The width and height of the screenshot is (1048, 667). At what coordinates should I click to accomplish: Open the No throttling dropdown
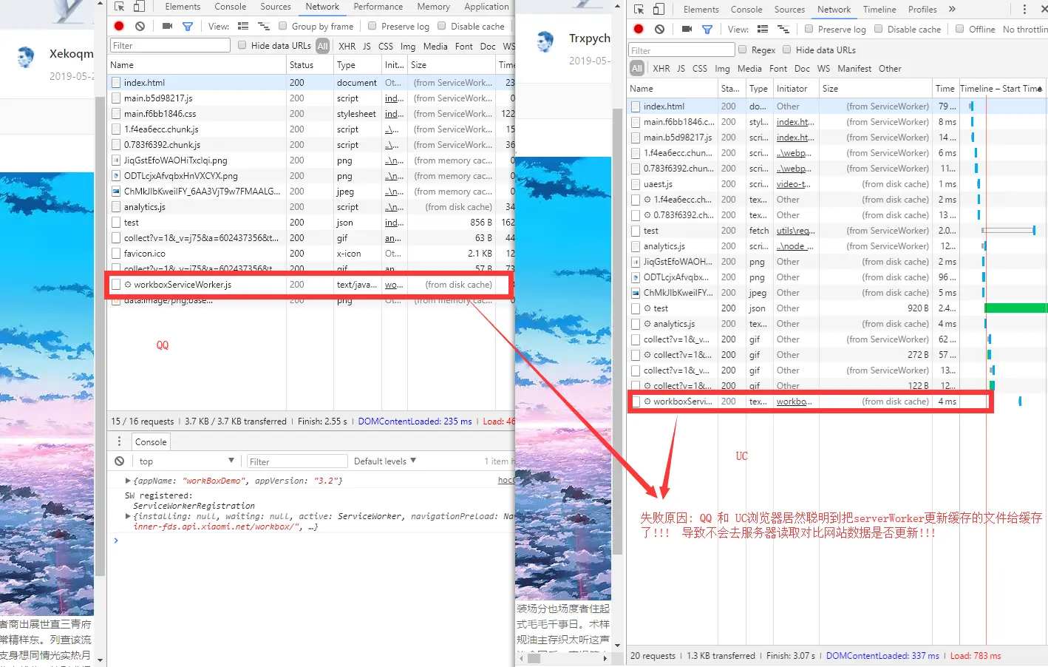click(1025, 30)
